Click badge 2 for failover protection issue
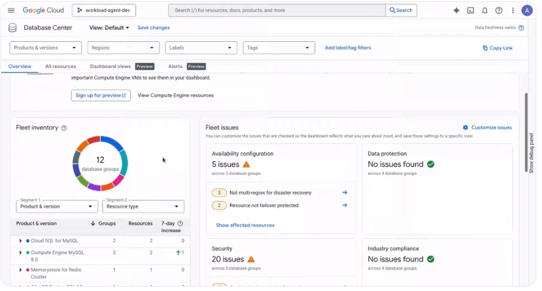 tap(219, 205)
